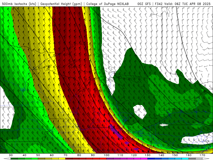Click the color bar label "140"

pos(161,155)
